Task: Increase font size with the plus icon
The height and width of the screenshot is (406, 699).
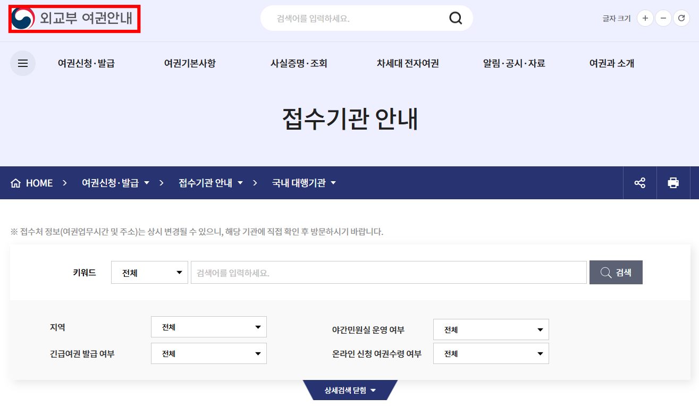Action: point(645,18)
